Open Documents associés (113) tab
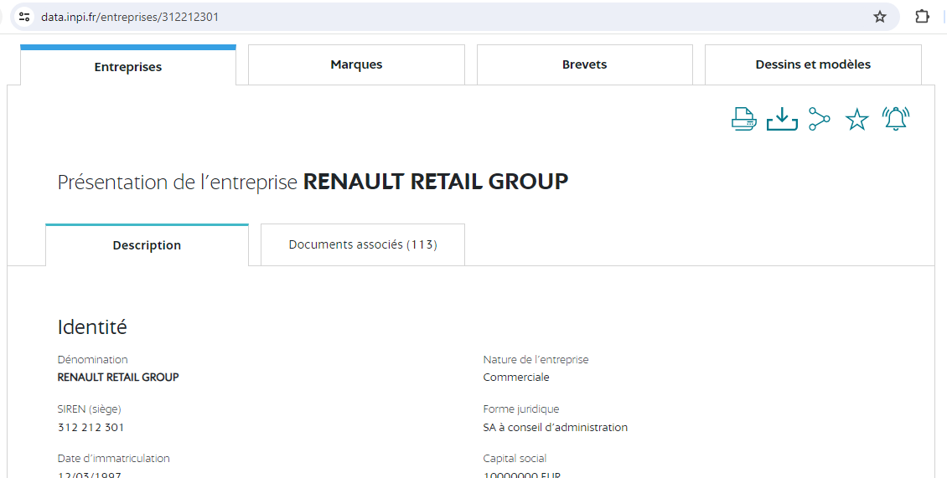Viewport: 947px width, 478px height. pos(363,244)
